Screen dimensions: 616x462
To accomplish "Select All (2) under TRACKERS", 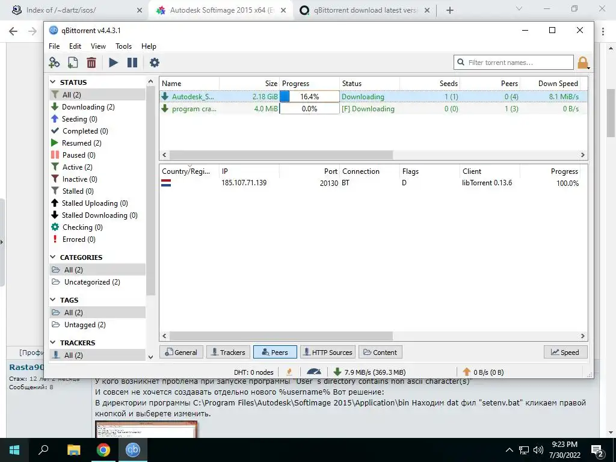I will [97, 355].
